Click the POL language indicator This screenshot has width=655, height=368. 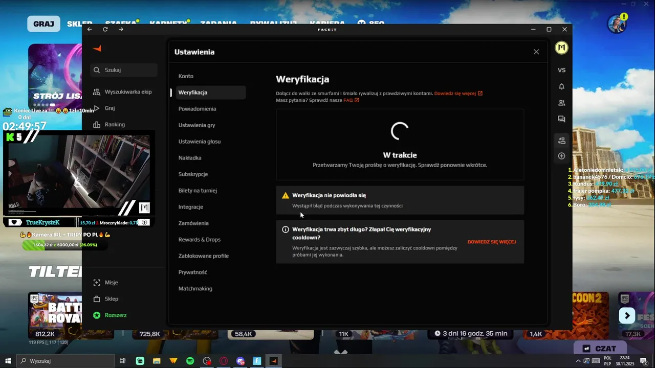coord(607,361)
